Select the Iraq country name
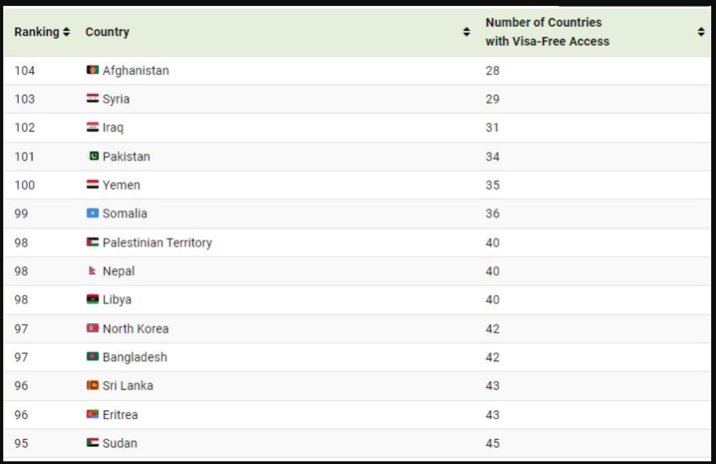 113,127
